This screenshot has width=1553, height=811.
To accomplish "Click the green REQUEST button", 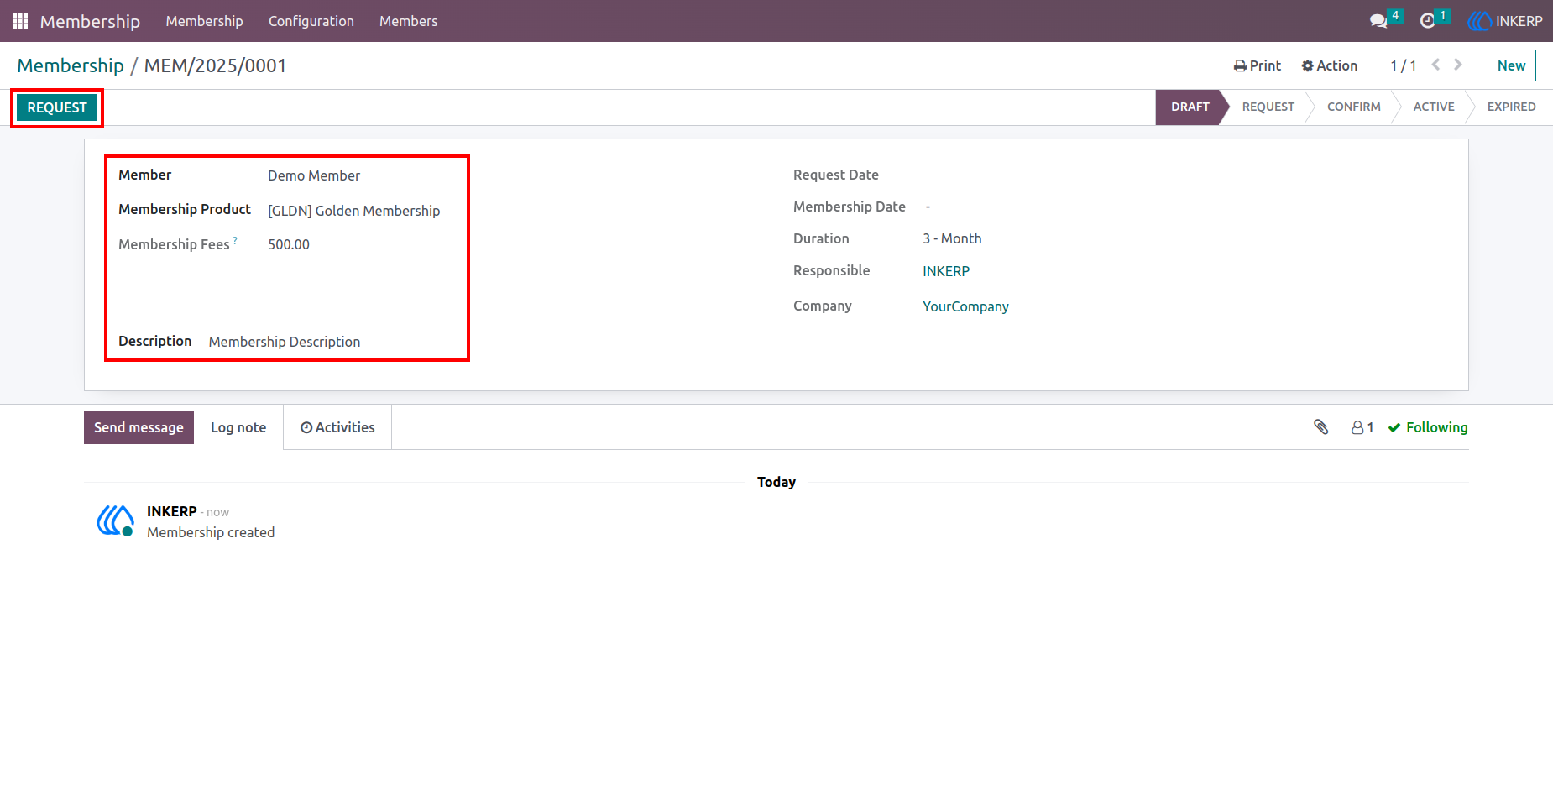I will [x=57, y=107].
